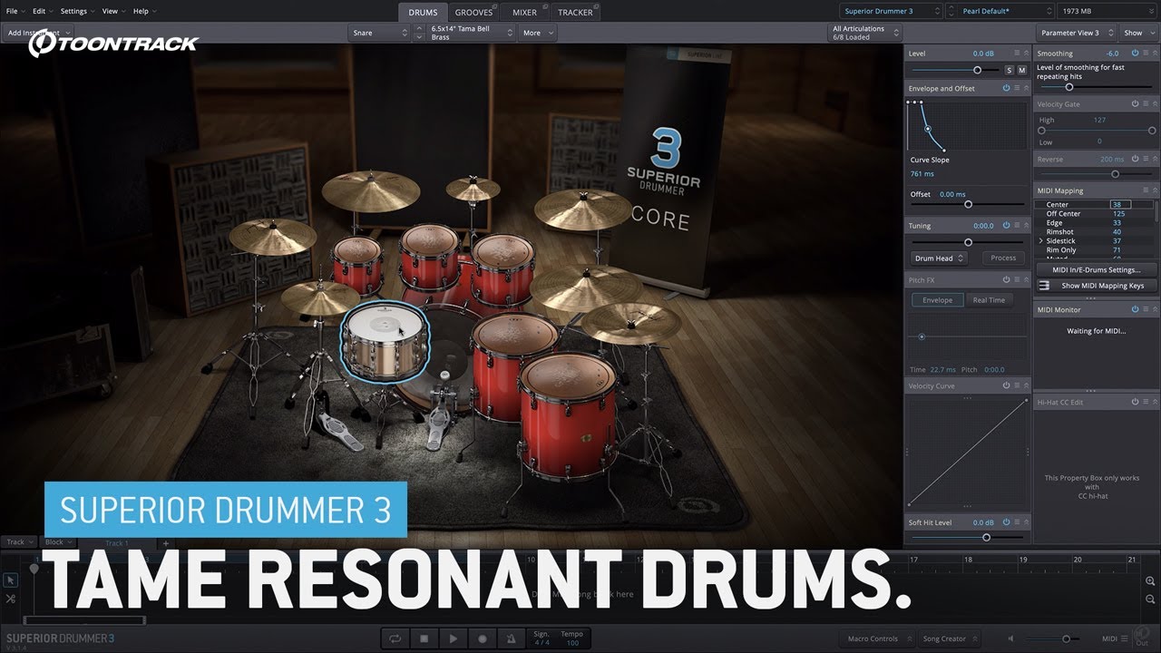Open the Hi-Hat CC Edit menu icon
1161x653 pixels.
tap(1145, 402)
